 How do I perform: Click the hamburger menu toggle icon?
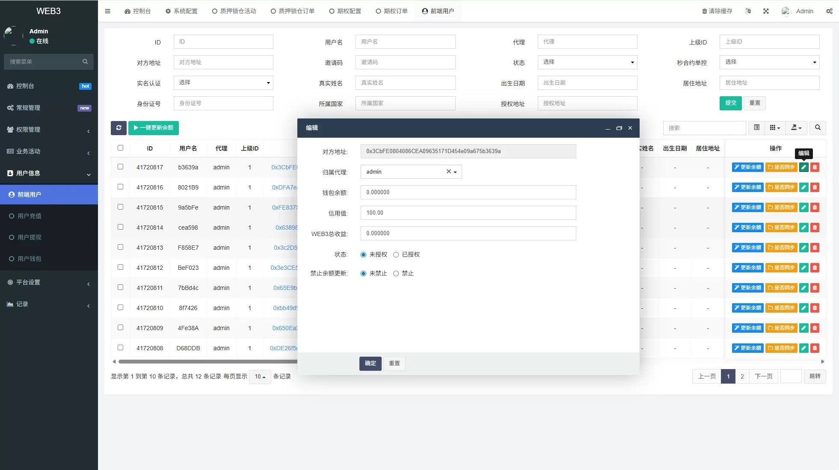[108, 11]
